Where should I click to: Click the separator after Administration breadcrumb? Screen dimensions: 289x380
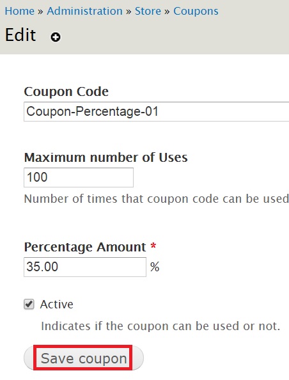(129, 12)
